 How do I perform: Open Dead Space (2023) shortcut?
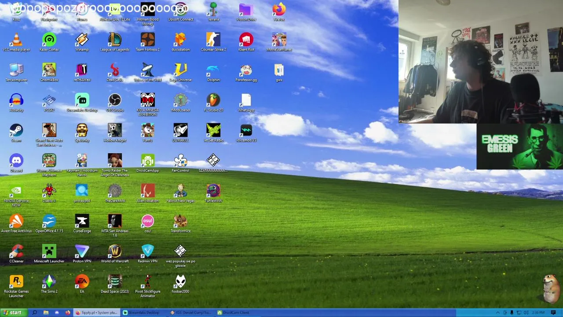[115, 284]
